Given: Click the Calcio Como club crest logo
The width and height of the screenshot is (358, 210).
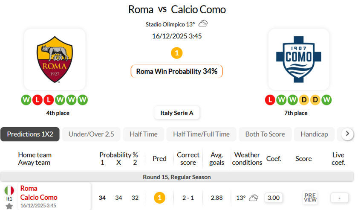Looking at the screenshot, I should [x=299, y=59].
